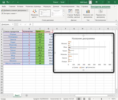The image size is (118, 100).
Task: Open the Name Box dropdown arrow
Action: [13, 24]
